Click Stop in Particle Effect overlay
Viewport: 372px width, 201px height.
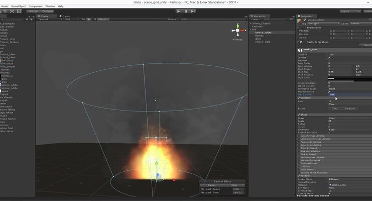[x=234, y=185]
